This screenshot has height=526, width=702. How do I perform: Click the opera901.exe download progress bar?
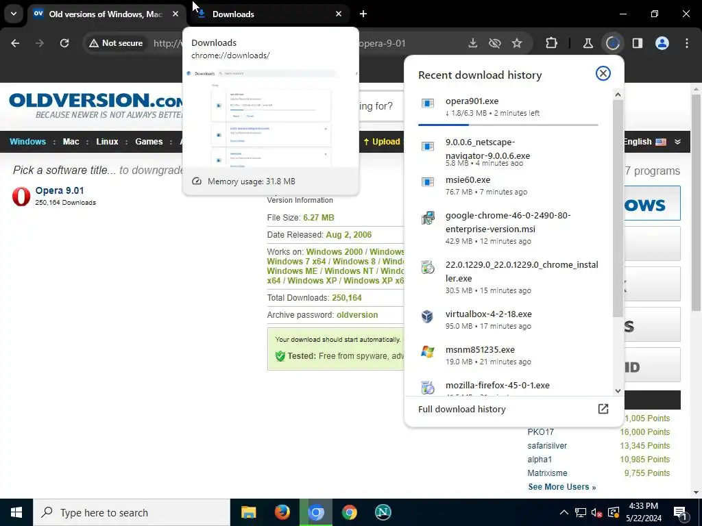point(508,125)
